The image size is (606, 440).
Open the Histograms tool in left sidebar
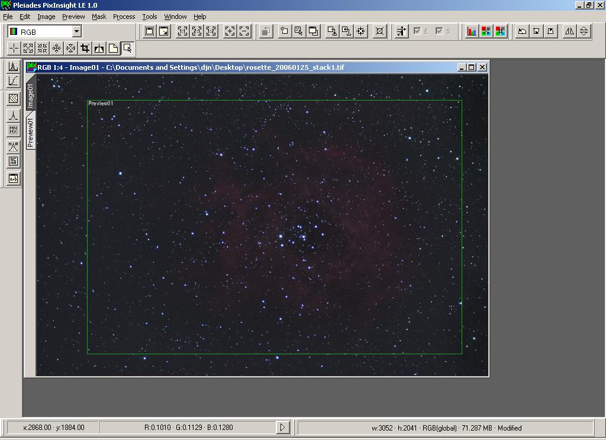tap(13, 66)
